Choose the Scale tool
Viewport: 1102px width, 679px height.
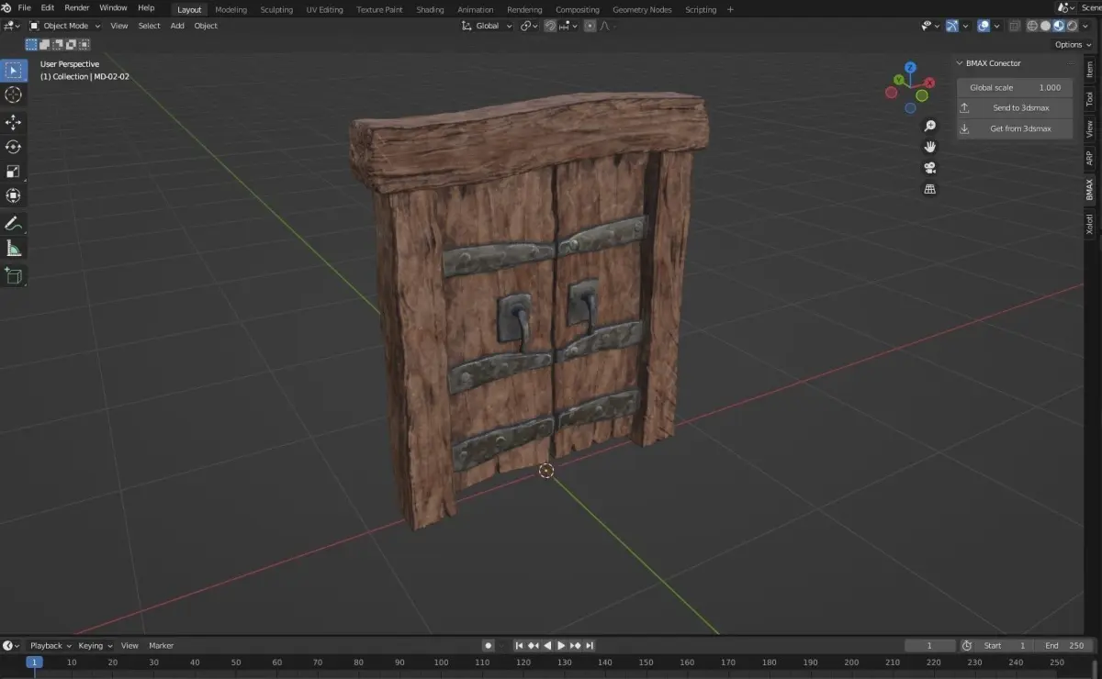14,172
